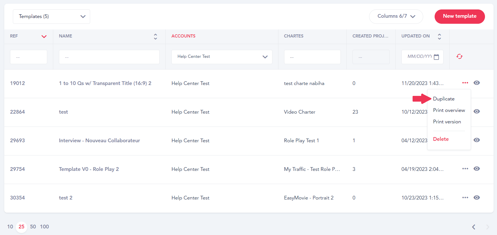Click the created projects filter field
Image resolution: width=497 pixels, height=235 pixels.
coord(371,57)
